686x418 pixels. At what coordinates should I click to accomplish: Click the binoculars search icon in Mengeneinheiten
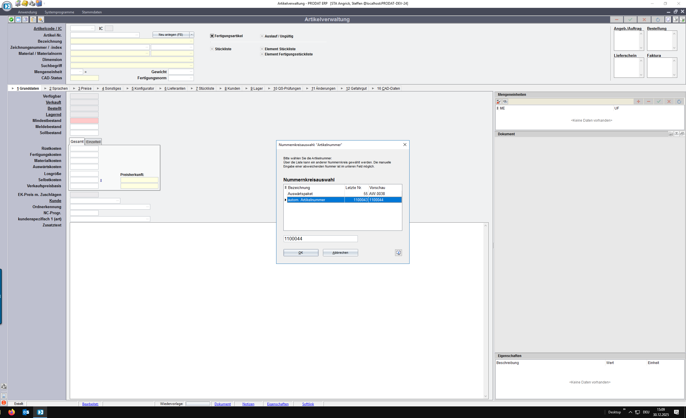click(x=505, y=102)
